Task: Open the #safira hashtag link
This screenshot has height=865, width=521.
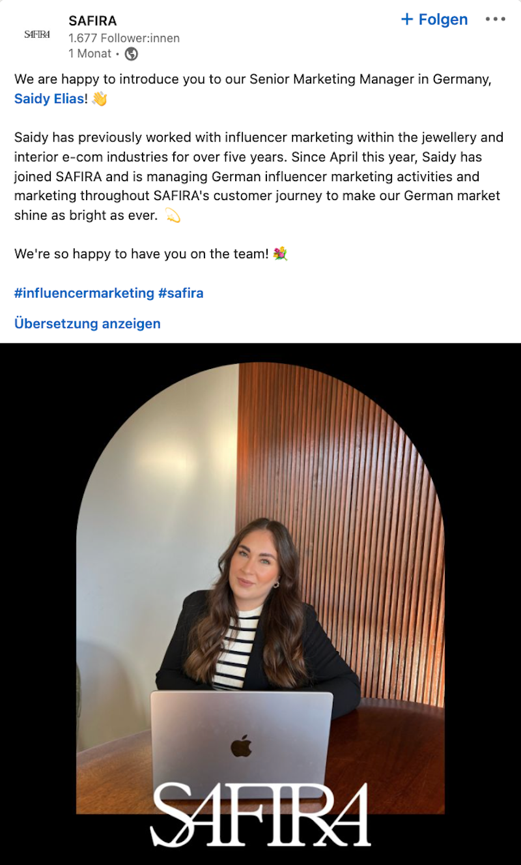Action: (180, 293)
